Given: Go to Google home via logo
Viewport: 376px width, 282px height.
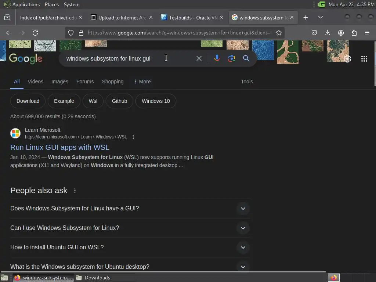Looking at the screenshot, I should tap(26, 59).
